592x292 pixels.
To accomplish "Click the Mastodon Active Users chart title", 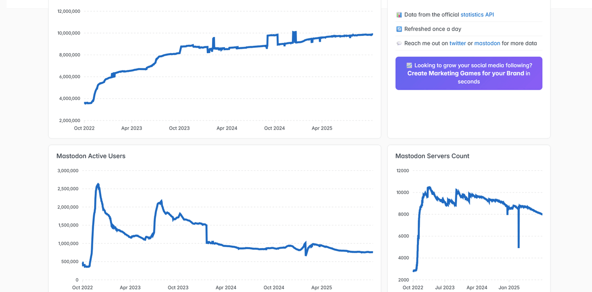I will point(91,156).
